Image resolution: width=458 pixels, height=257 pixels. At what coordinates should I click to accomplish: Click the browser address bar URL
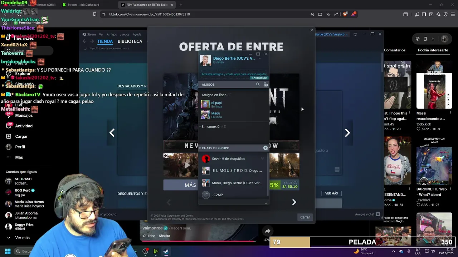[149, 14]
